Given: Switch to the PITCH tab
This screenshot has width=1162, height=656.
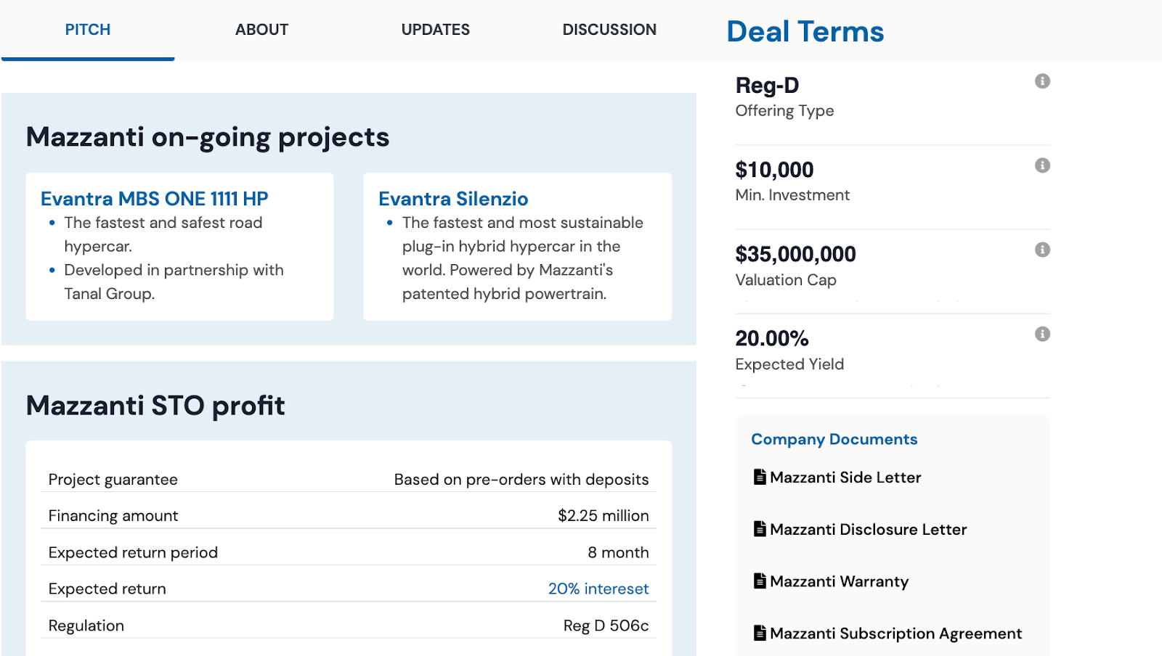Looking at the screenshot, I should tap(88, 30).
